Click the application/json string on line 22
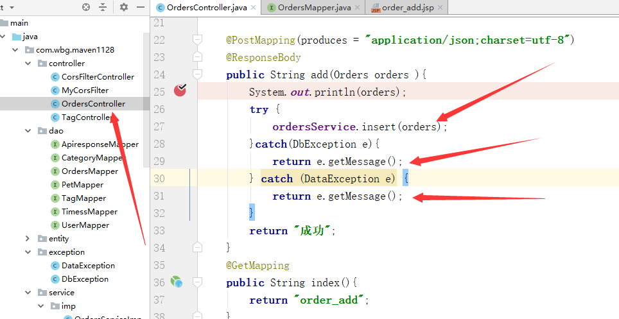The width and height of the screenshot is (619, 319). [469, 40]
